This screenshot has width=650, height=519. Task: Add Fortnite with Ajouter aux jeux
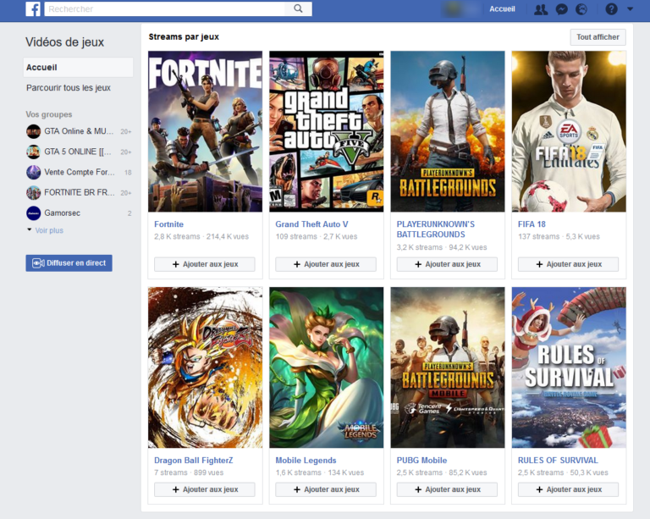[x=205, y=264]
